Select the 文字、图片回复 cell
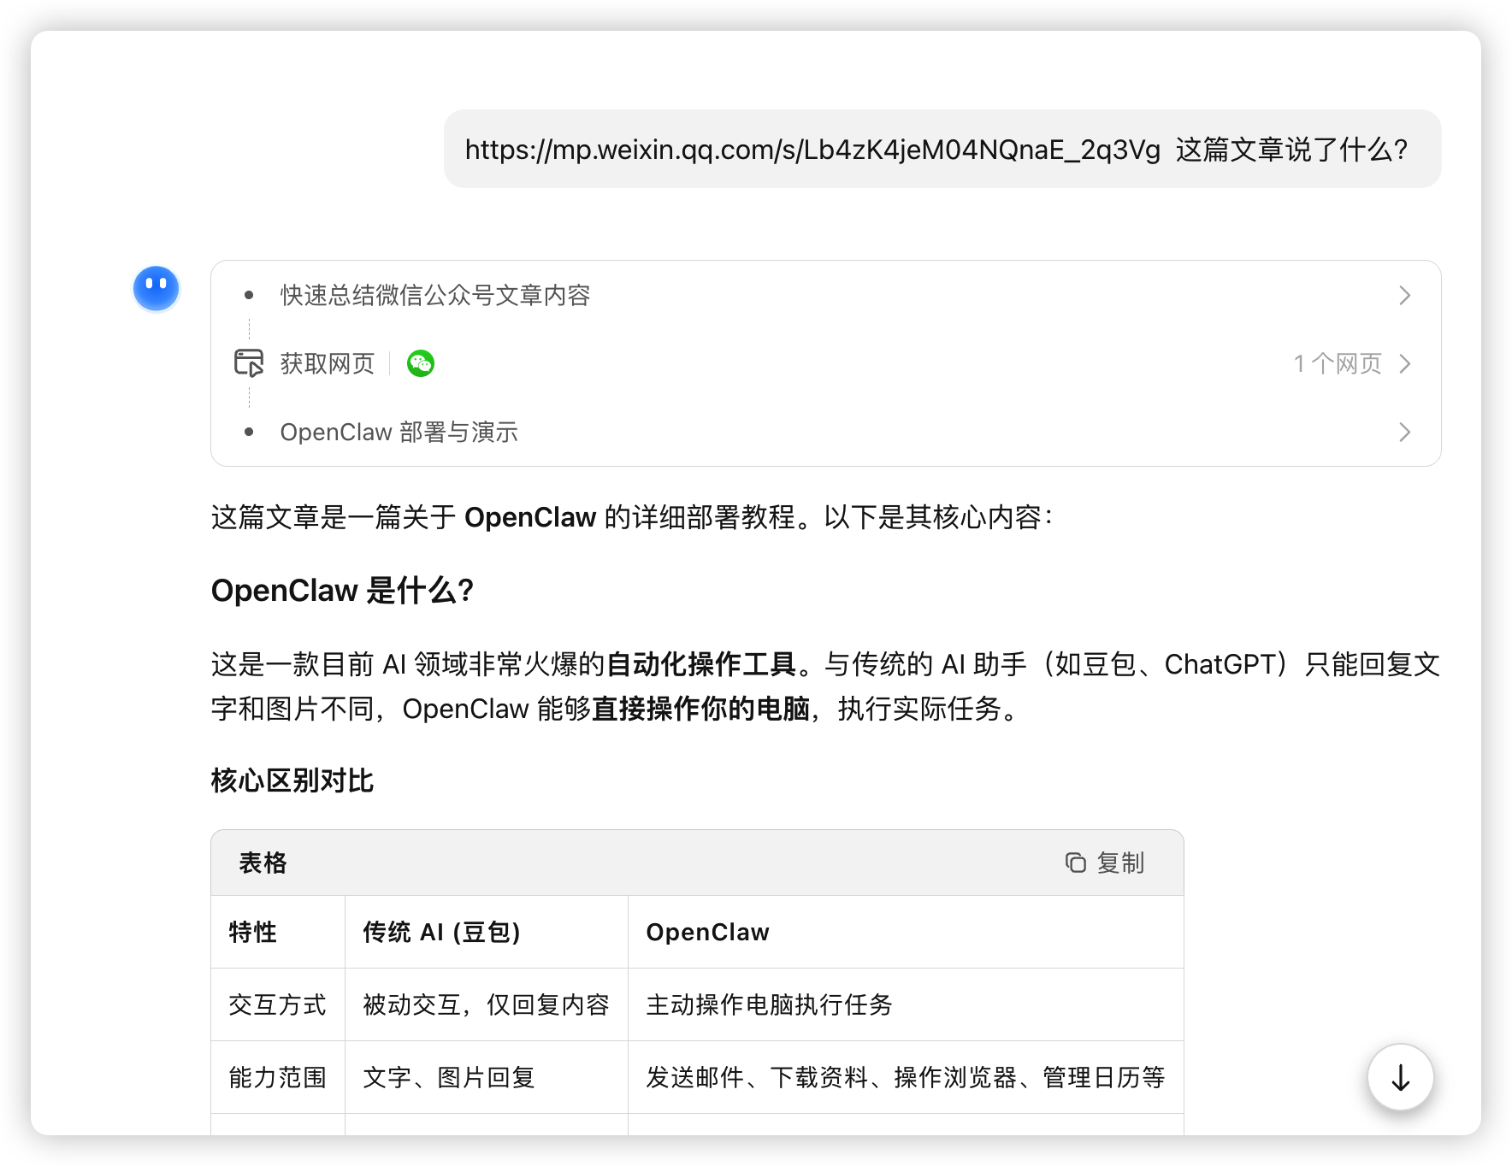 pos(487,1077)
